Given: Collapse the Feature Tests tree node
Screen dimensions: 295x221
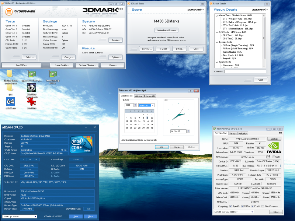Looking at the screenshot, I should (x=217, y=42).
